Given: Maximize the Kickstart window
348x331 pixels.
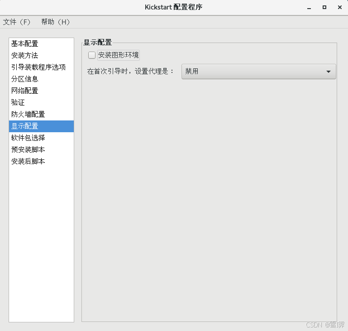Looking at the screenshot, I should [324, 7].
